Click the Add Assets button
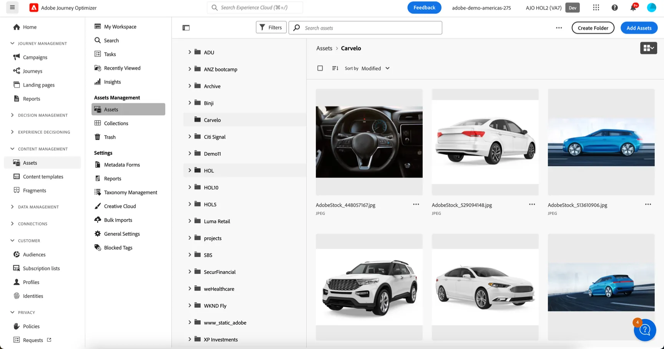The height and width of the screenshot is (349, 664). pos(639,28)
